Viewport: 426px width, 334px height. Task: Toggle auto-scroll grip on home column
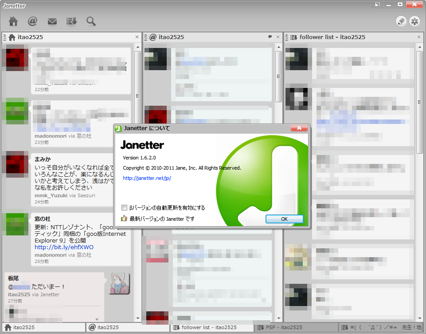[x=4, y=37]
